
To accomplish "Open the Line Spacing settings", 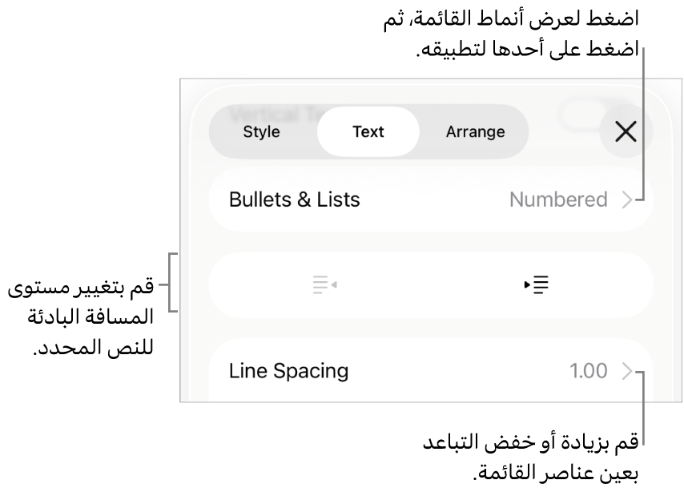I will coord(431,371).
